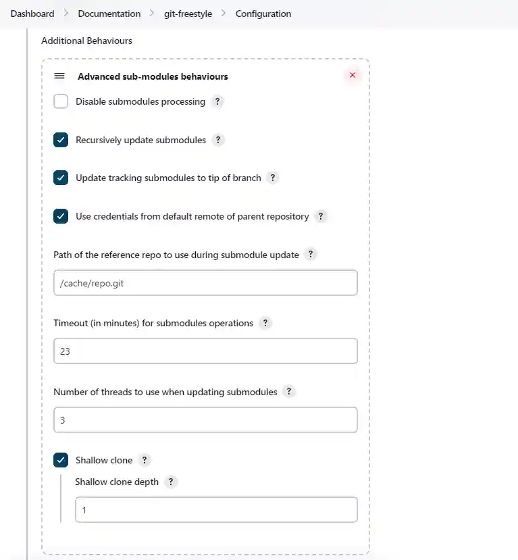Click the drag handle beside Advanced sub-modules behaviours
Image resolution: width=518 pixels, height=560 pixels.
pos(59,76)
